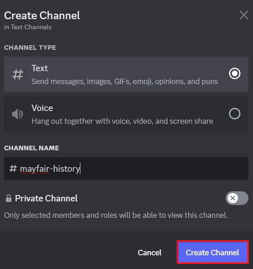Click the 'Voice' option title
The width and height of the screenshot is (253, 269).
point(42,108)
